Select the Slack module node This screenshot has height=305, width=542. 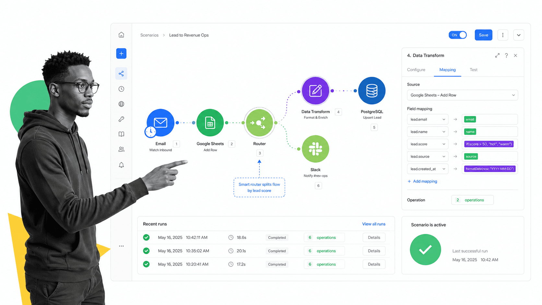(315, 149)
